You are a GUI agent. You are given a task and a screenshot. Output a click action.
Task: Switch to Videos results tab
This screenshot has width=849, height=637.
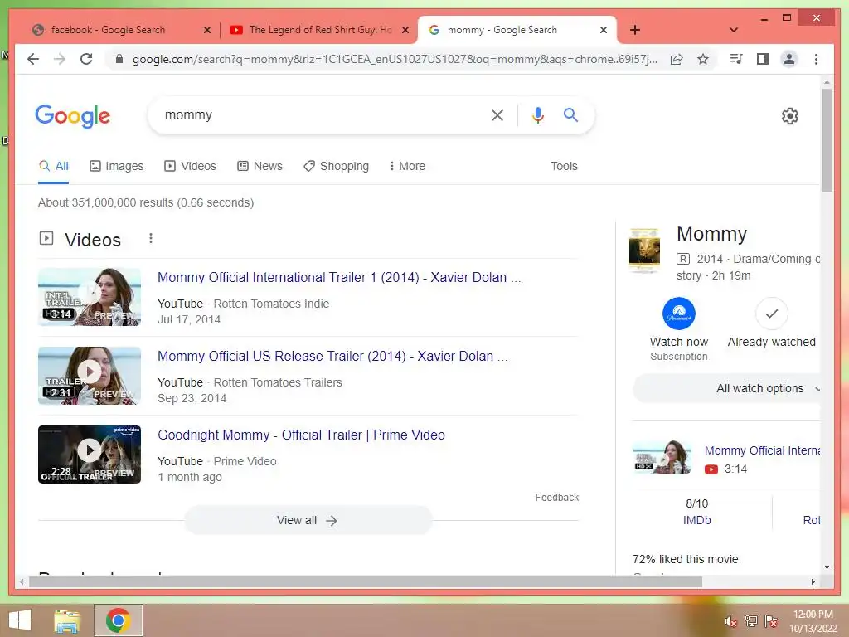(x=190, y=166)
